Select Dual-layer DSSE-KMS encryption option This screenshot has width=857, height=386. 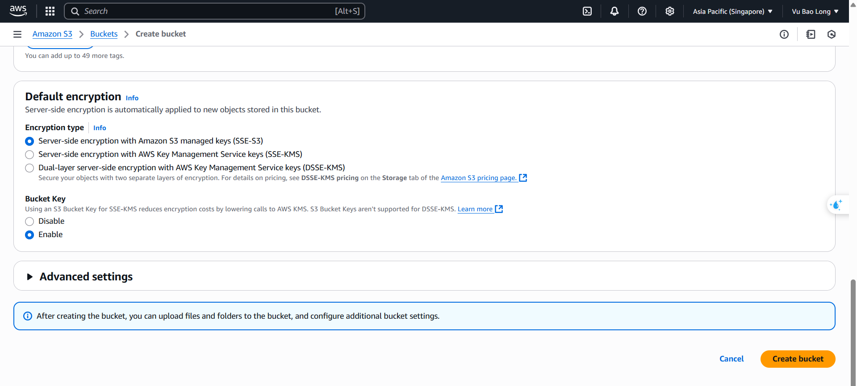point(29,168)
